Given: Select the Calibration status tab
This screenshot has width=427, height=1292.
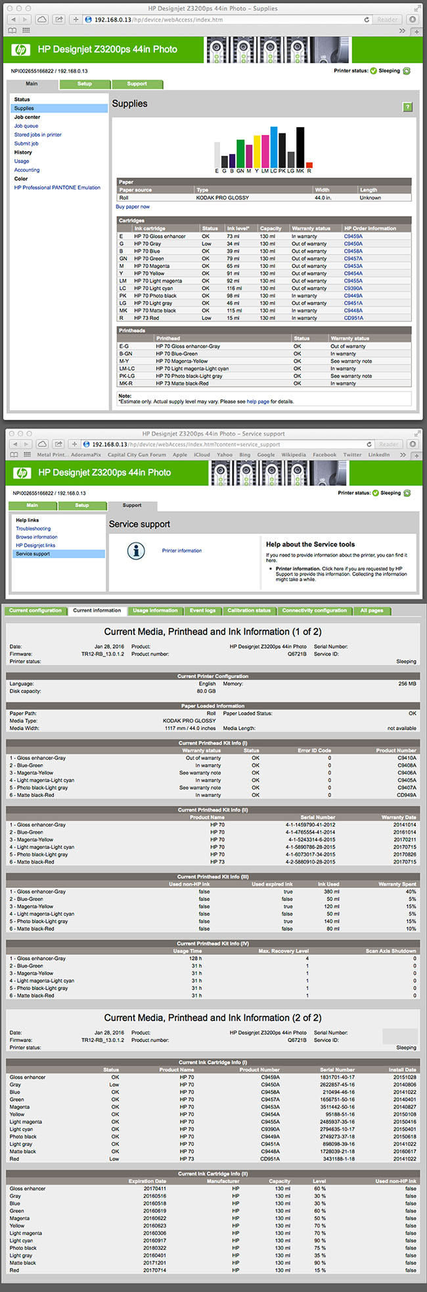Looking at the screenshot, I should point(249,611).
